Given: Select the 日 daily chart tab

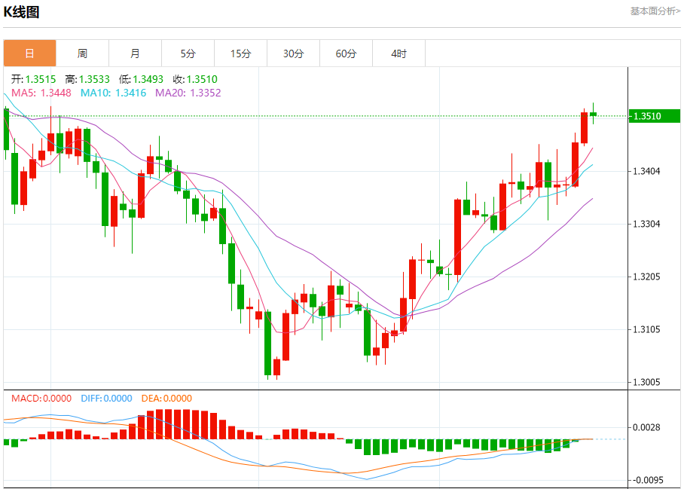Looking at the screenshot, I should (29, 53).
